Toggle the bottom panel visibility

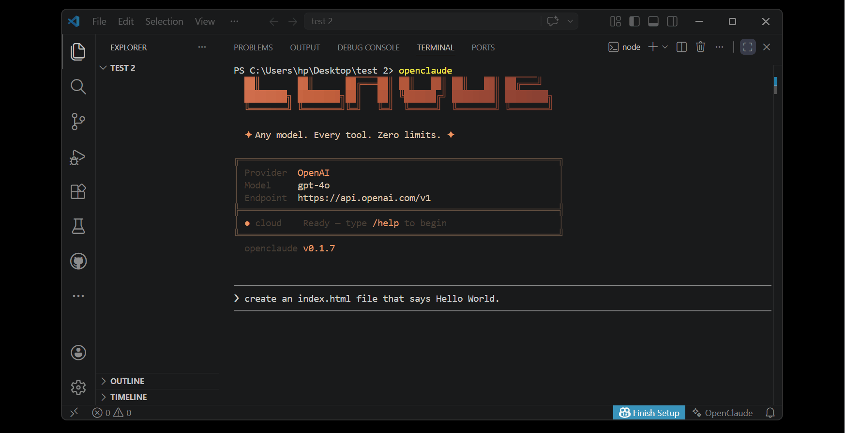coord(653,21)
